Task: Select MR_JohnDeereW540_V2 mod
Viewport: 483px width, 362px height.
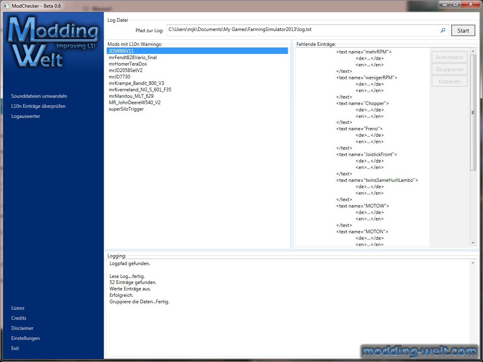Action: 134,103
